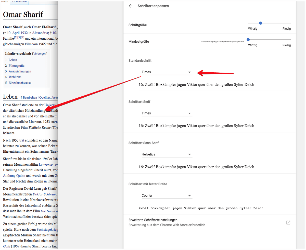Expand the Schriftart Serif dropdown
Viewport: 306px width, 250px height.
click(x=167, y=113)
